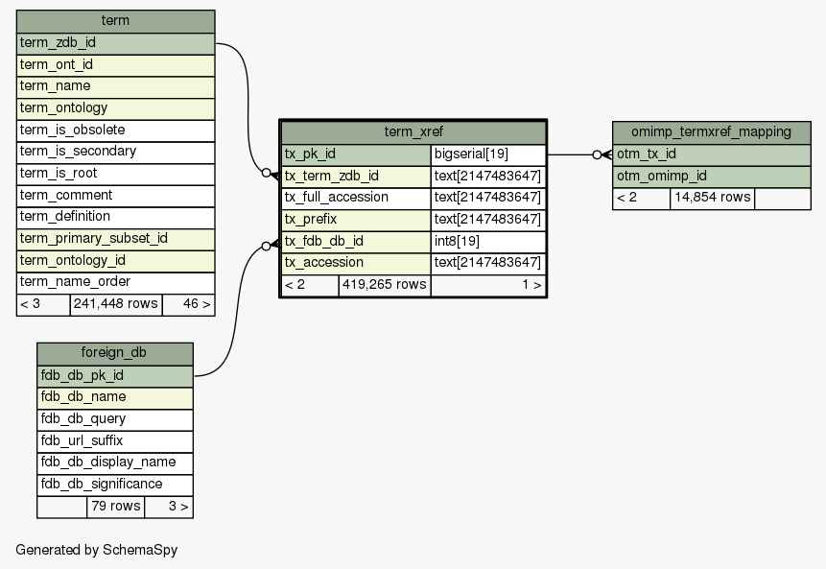This screenshot has height=569, width=826.
Task: Click the '3 >' children count in foreign_db
Action: 168,506
